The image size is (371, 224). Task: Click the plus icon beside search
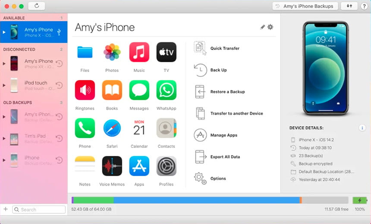pos(6,209)
